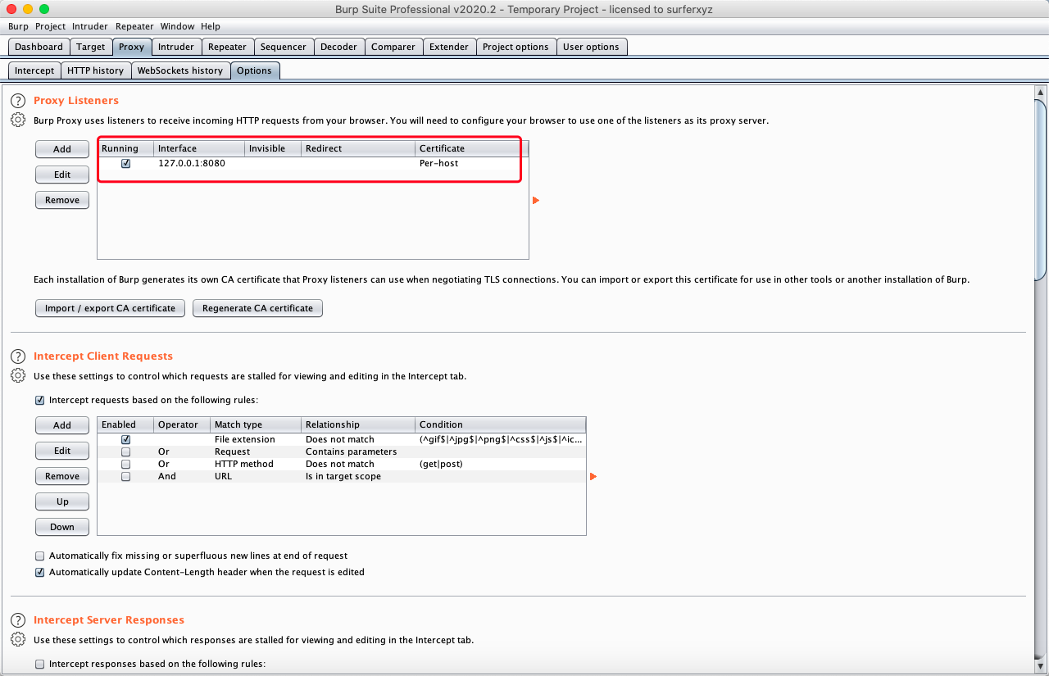1049x676 pixels.
Task: Click the Condition column header in rules table
Action: tap(501, 424)
